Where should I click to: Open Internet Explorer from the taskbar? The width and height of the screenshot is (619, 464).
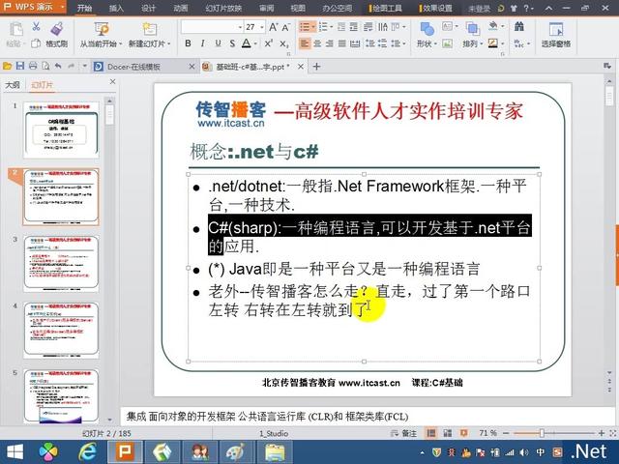(88, 451)
